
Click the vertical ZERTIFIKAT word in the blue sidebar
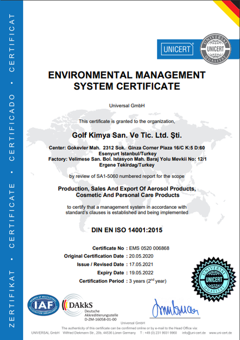tap(12, 299)
